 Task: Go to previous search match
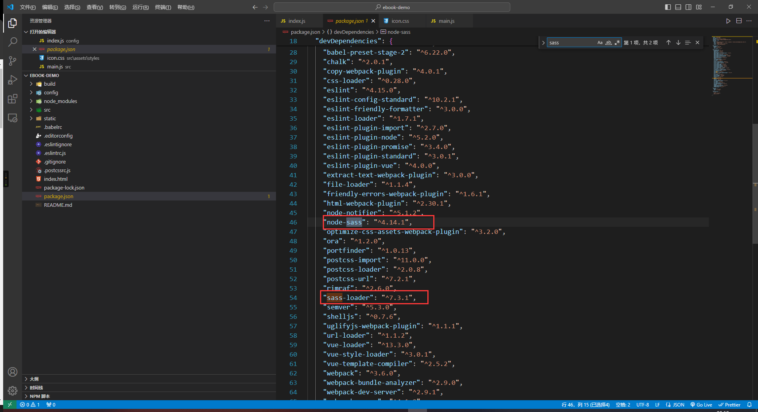668,42
